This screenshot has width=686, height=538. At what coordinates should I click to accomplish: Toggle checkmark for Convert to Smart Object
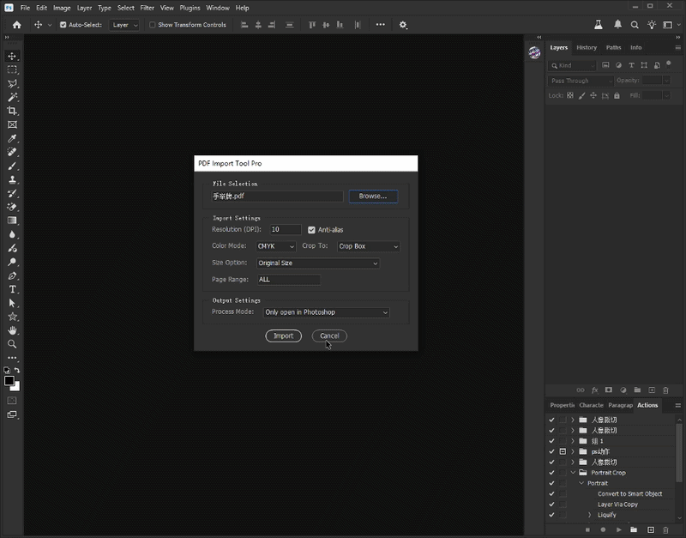[x=551, y=493]
